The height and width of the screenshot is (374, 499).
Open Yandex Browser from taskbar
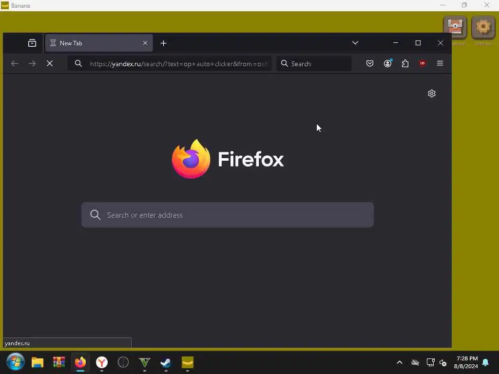[x=102, y=362]
